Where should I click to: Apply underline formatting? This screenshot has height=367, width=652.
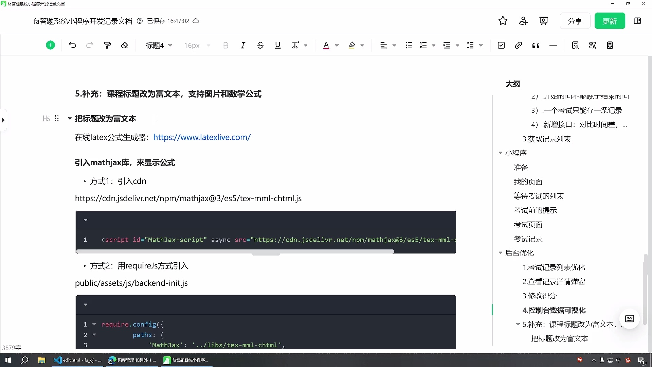point(278,45)
